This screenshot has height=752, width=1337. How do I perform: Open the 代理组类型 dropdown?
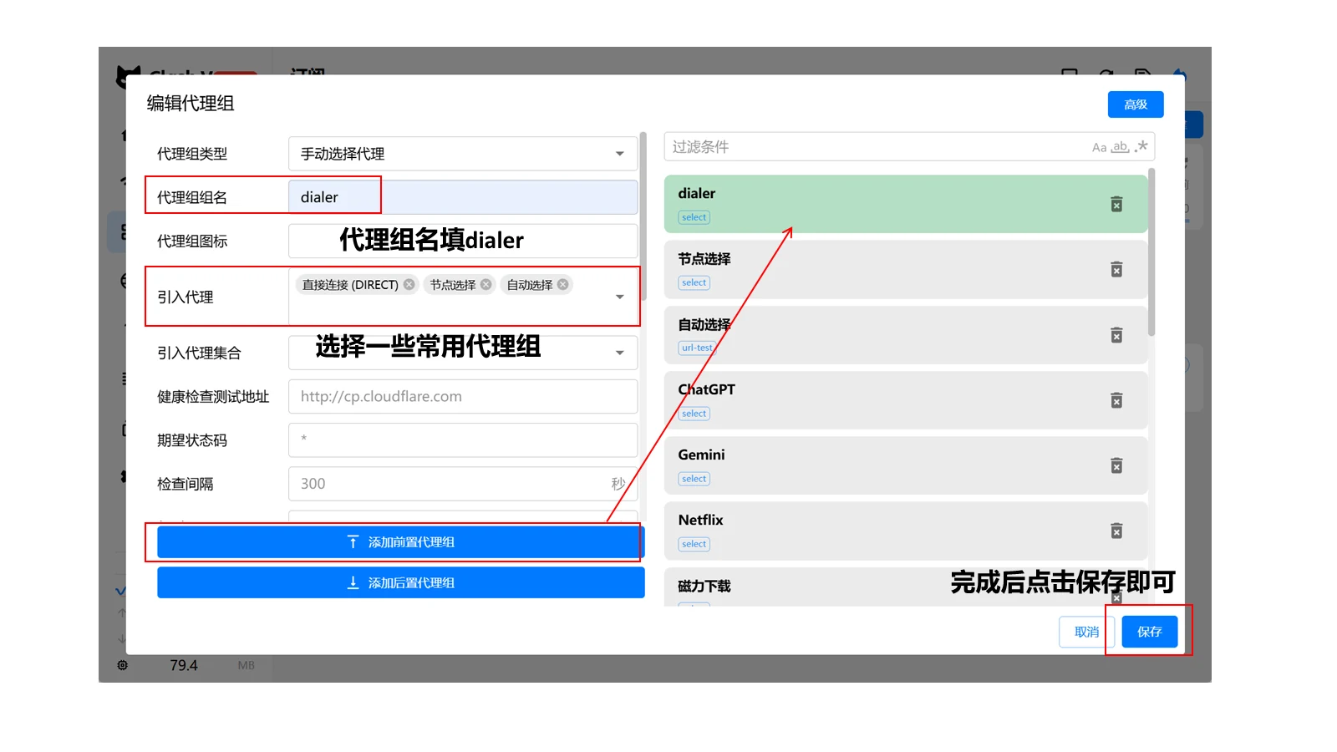tap(463, 154)
